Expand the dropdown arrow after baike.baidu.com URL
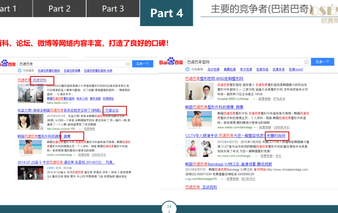Image resolution: width=338 pixels, height=213 pixels. click(71, 103)
